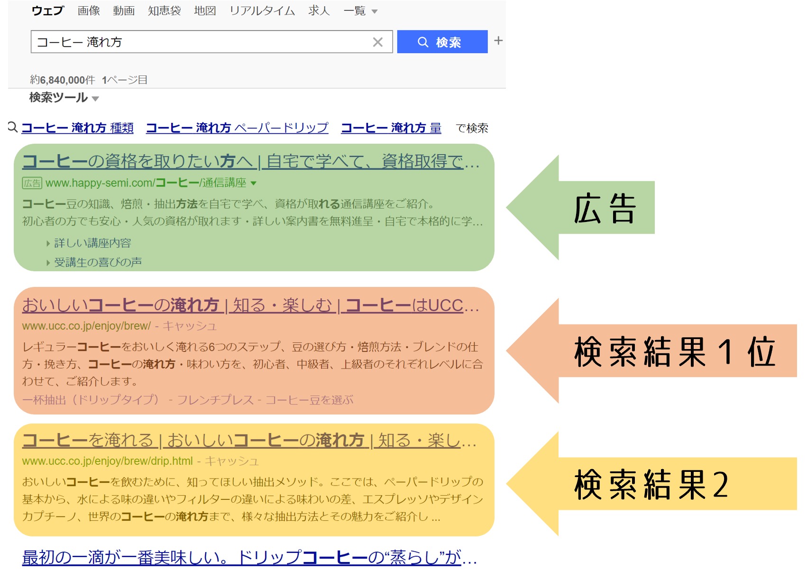Image resolution: width=807 pixels, height=571 pixels.
Task: Clear the search box with the X icon
Action: tap(378, 42)
